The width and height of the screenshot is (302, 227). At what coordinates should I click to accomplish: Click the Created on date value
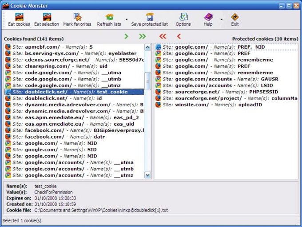pyautogui.click(x=55, y=204)
